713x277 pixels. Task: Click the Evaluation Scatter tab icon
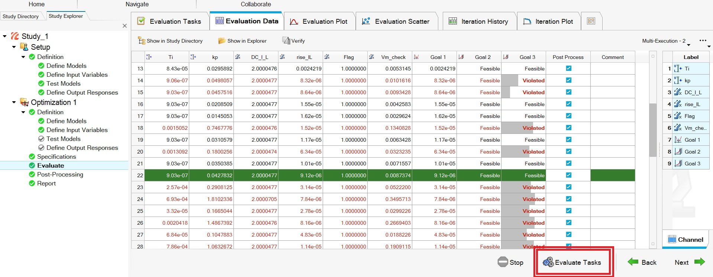366,21
